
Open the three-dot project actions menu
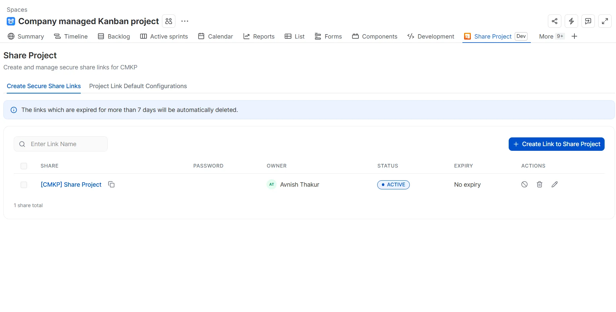coord(185,21)
